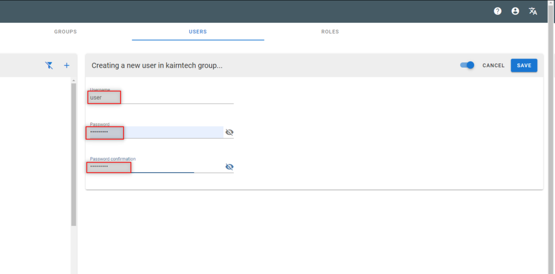
Task: Open the user account profile icon
Action: (x=515, y=11)
